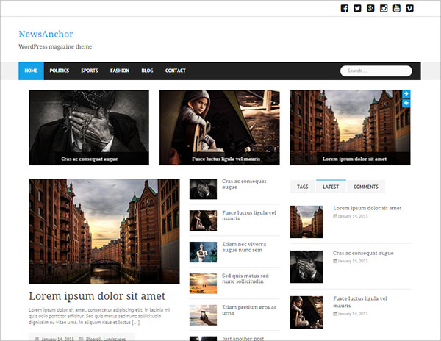Open 'Etiam pretium eros ac urna' post

249,310
